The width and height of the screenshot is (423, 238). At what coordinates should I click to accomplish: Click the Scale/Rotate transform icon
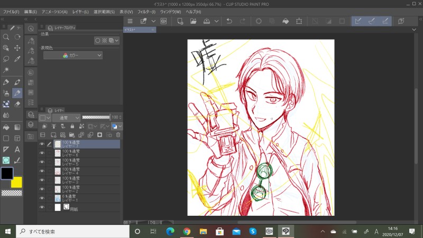tap(299, 21)
